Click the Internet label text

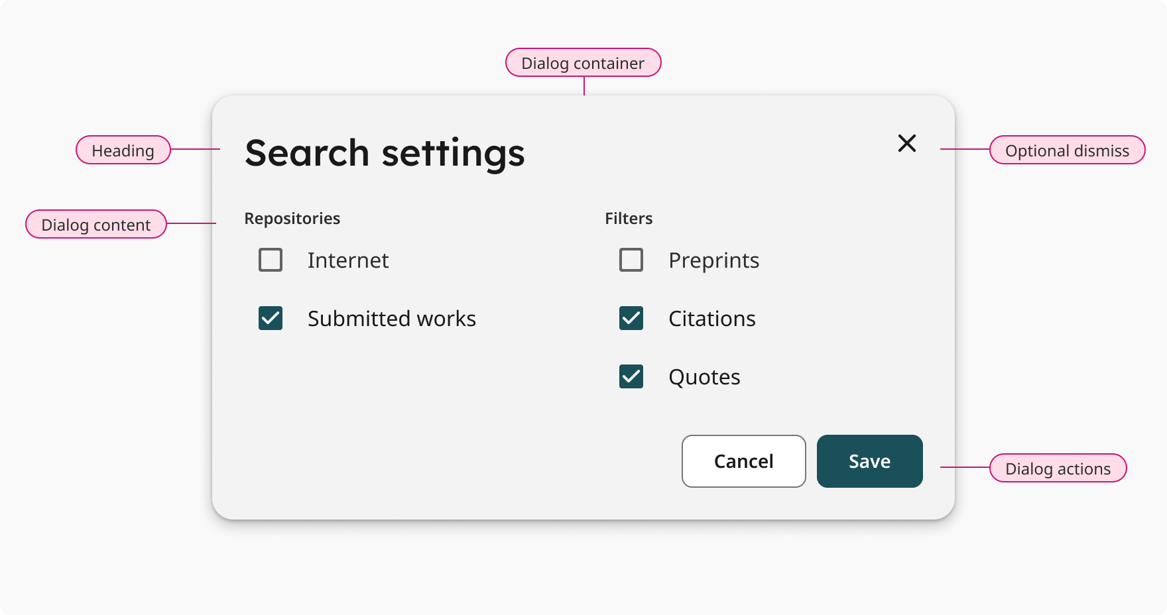[348, 260]
